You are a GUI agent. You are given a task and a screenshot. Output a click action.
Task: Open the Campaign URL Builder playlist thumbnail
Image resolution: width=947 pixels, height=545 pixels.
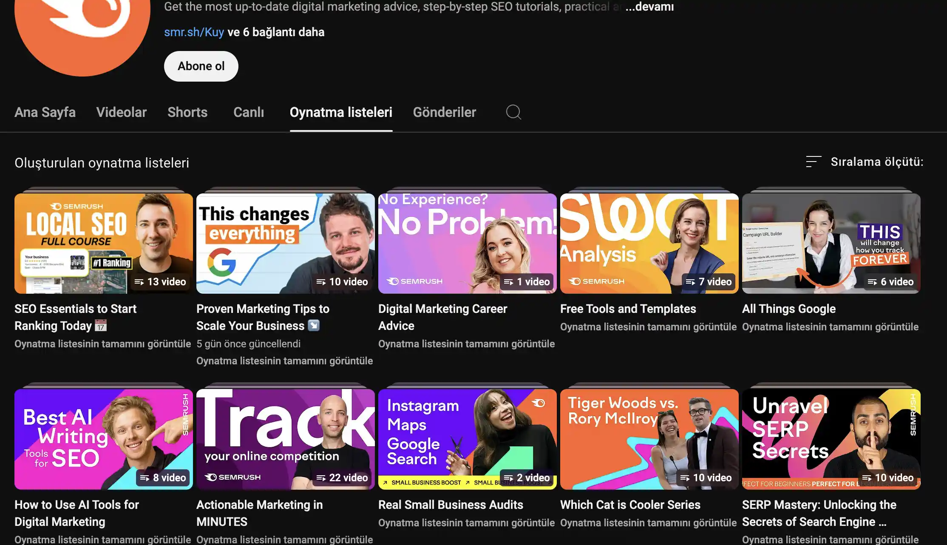click(831, 244)
